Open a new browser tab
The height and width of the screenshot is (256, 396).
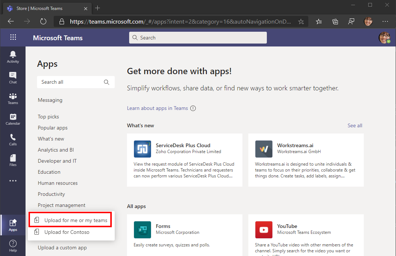tap(97, 8)
